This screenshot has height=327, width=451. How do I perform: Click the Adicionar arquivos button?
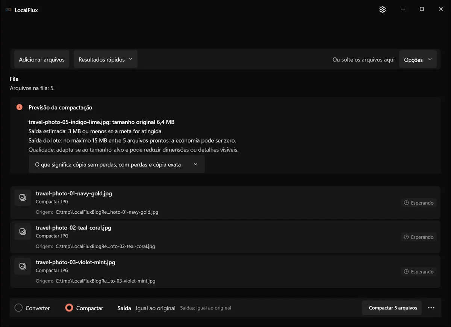pos(42,59)
